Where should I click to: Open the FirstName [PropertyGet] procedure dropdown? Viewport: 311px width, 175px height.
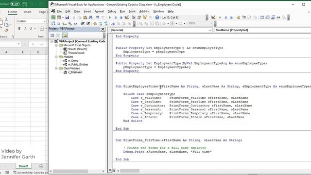(x=263, y=30)
